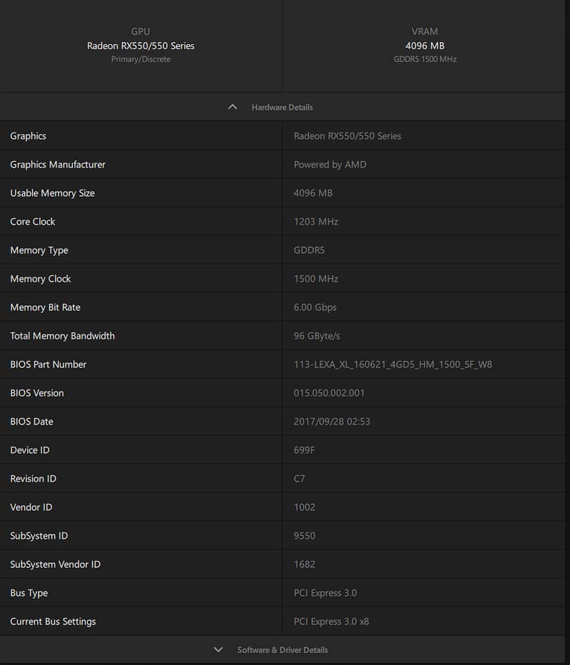Image resolution: width=570 pixels, height=665 pixels.
Task: Click the SubSystem Vendor ID row
Action: tap(283, 564)
